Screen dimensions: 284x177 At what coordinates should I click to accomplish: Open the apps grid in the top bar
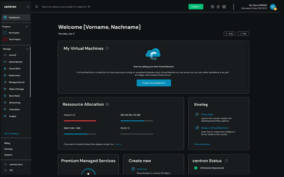point(224,7)
